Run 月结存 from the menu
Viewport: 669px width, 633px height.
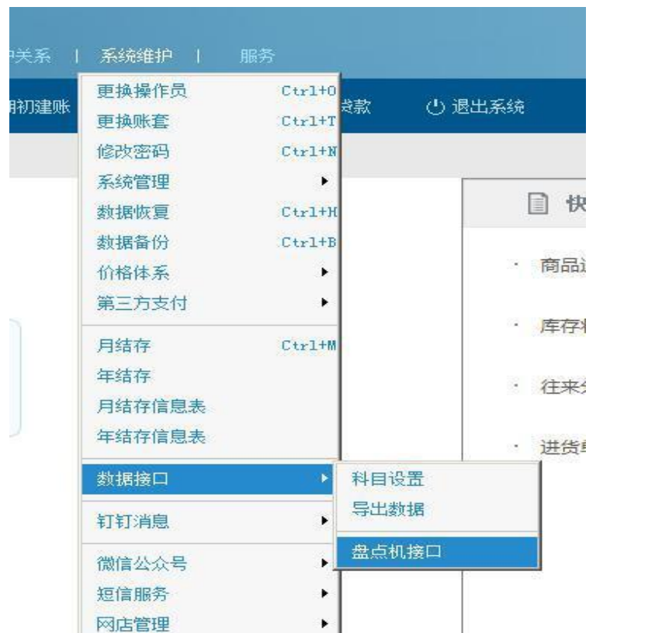tap(123, 346)
